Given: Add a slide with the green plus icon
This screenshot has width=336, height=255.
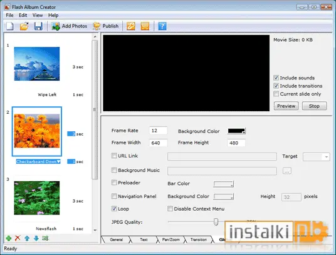Looking at the screenshot, I should pos(9,238).
